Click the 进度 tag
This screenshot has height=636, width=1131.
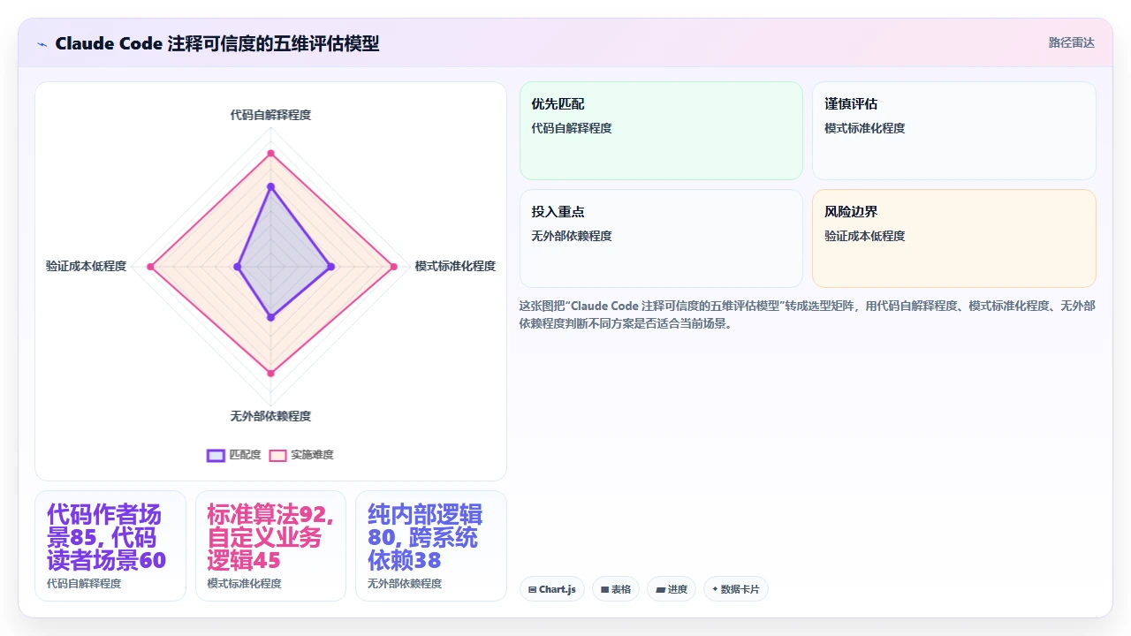point(672,589)
